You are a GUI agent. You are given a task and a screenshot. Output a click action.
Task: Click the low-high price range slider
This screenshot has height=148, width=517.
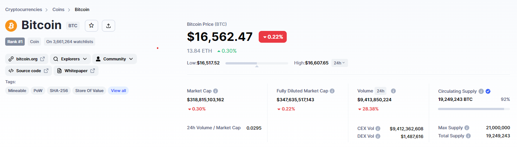[256, 63]
